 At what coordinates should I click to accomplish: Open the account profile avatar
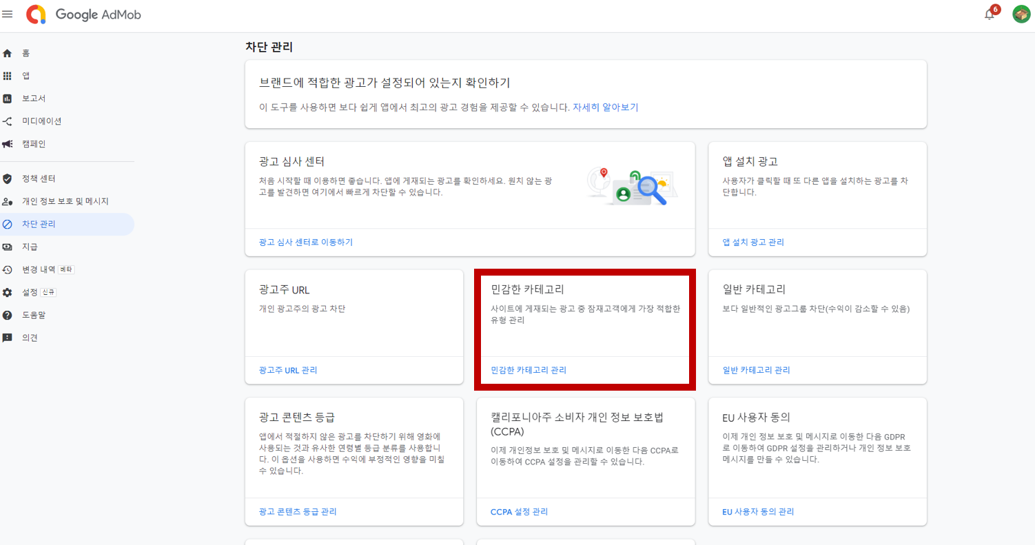pyautogui.click(x=1021, y=14)
